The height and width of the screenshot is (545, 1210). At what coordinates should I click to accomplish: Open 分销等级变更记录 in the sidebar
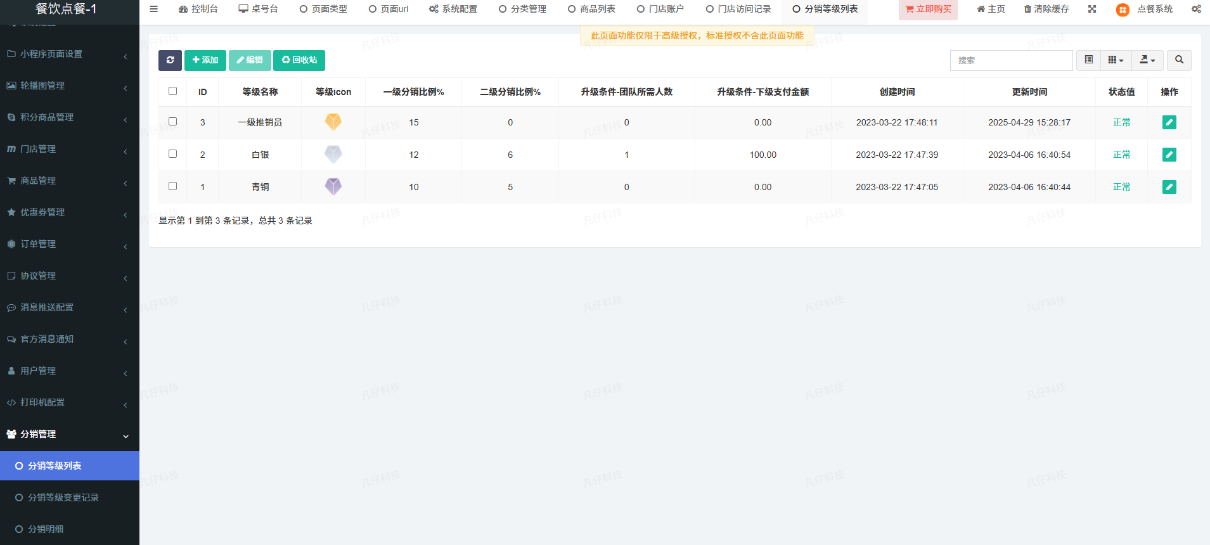(x=63, y=497)
